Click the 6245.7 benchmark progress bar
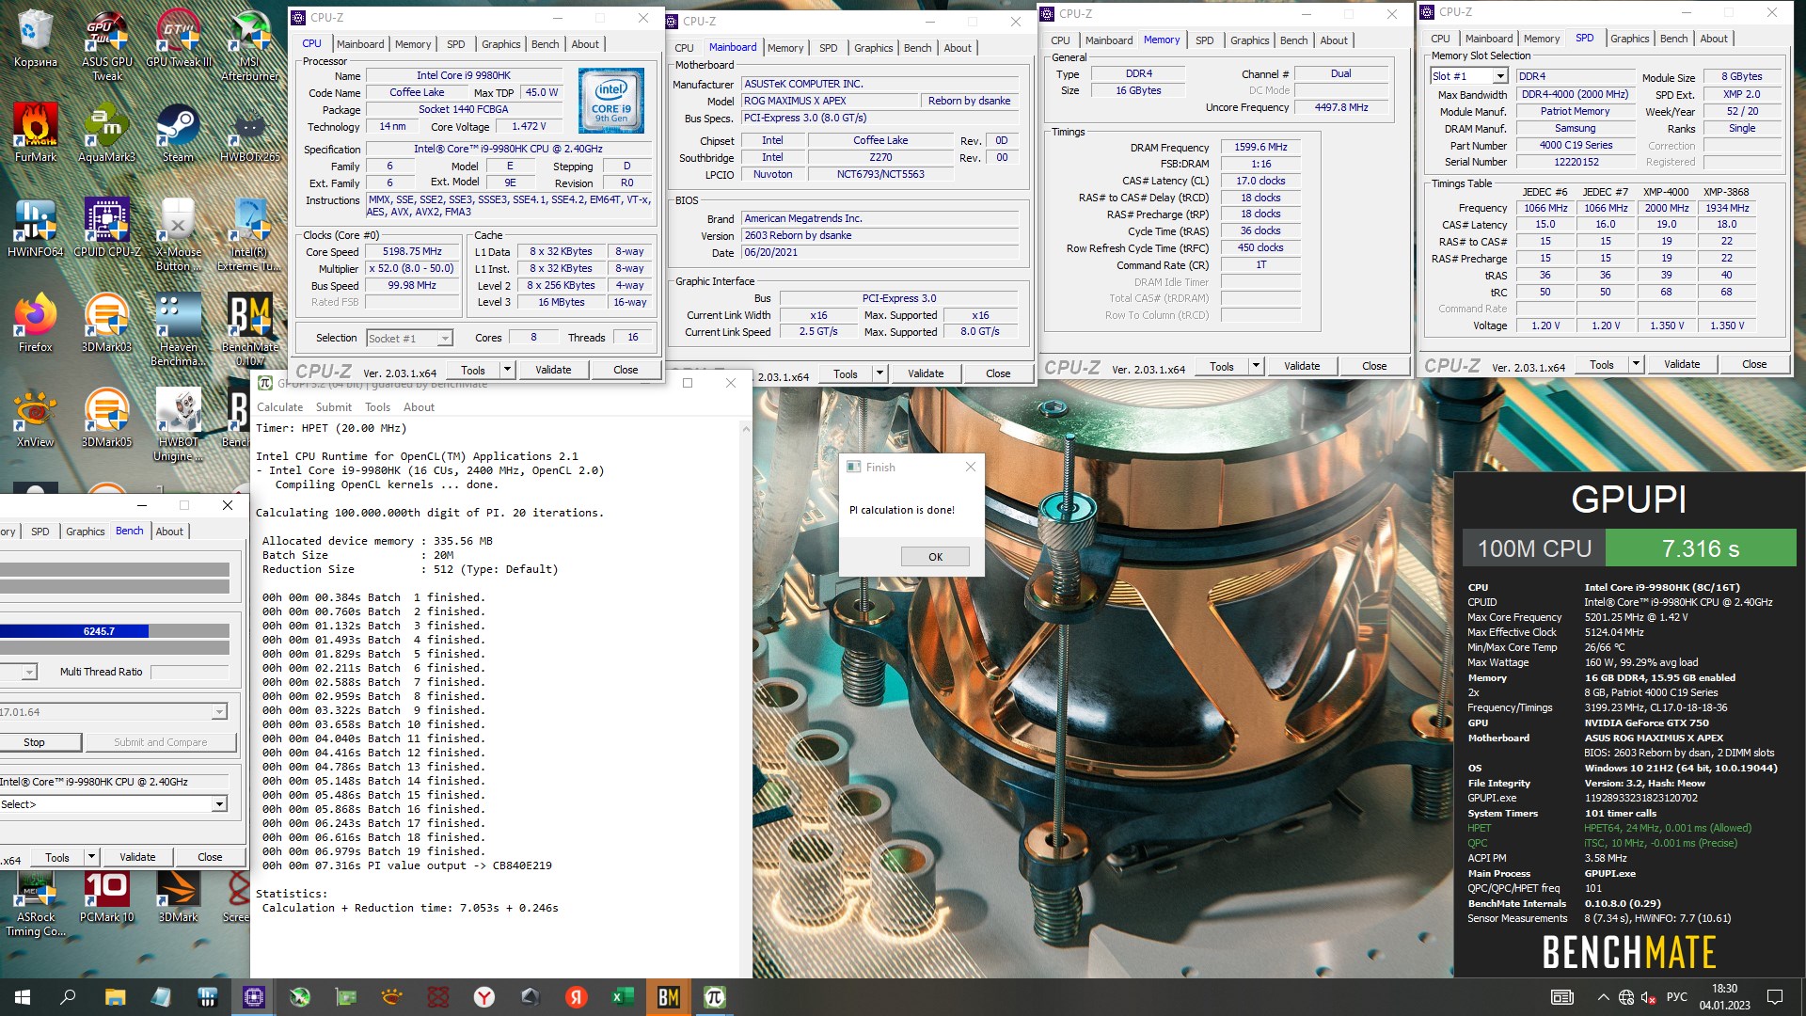1806x1016 pixels. (114, 631)
